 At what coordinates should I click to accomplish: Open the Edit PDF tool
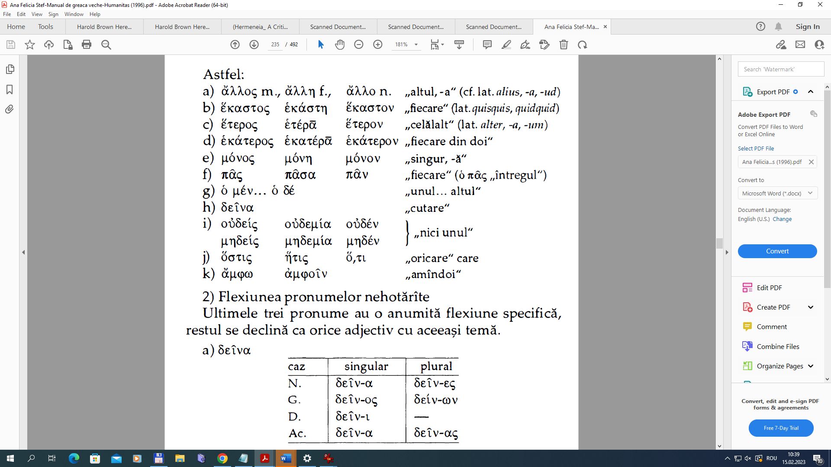[x=769, y=288]
